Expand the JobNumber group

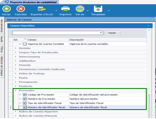16,61
